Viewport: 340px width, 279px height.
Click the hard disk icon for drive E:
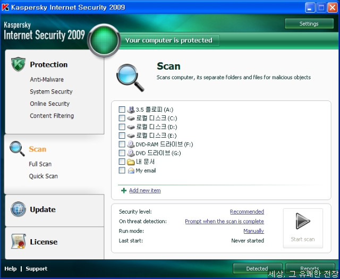(x=131, y=136)
